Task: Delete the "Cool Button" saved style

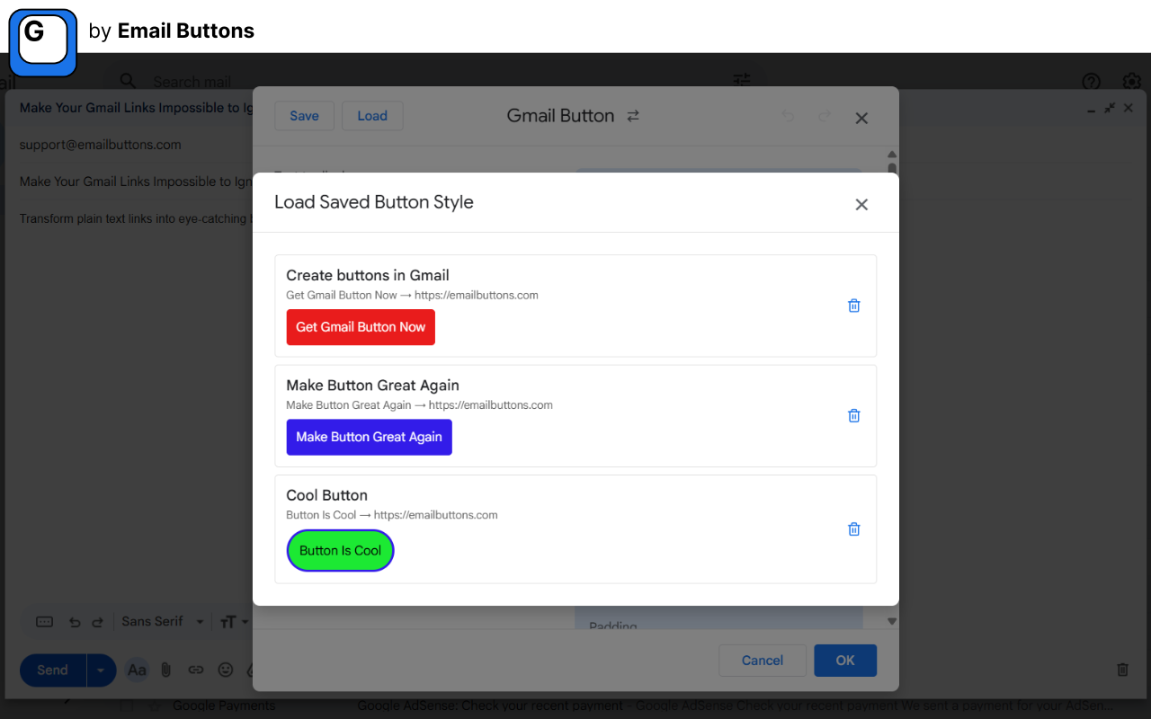Action: 853,528
